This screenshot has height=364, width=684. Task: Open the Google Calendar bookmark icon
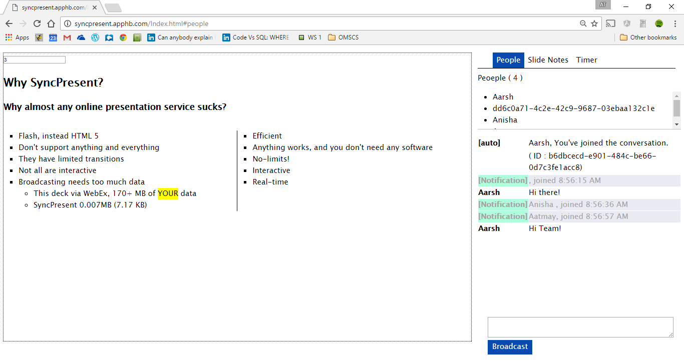[x=53, y=37]
